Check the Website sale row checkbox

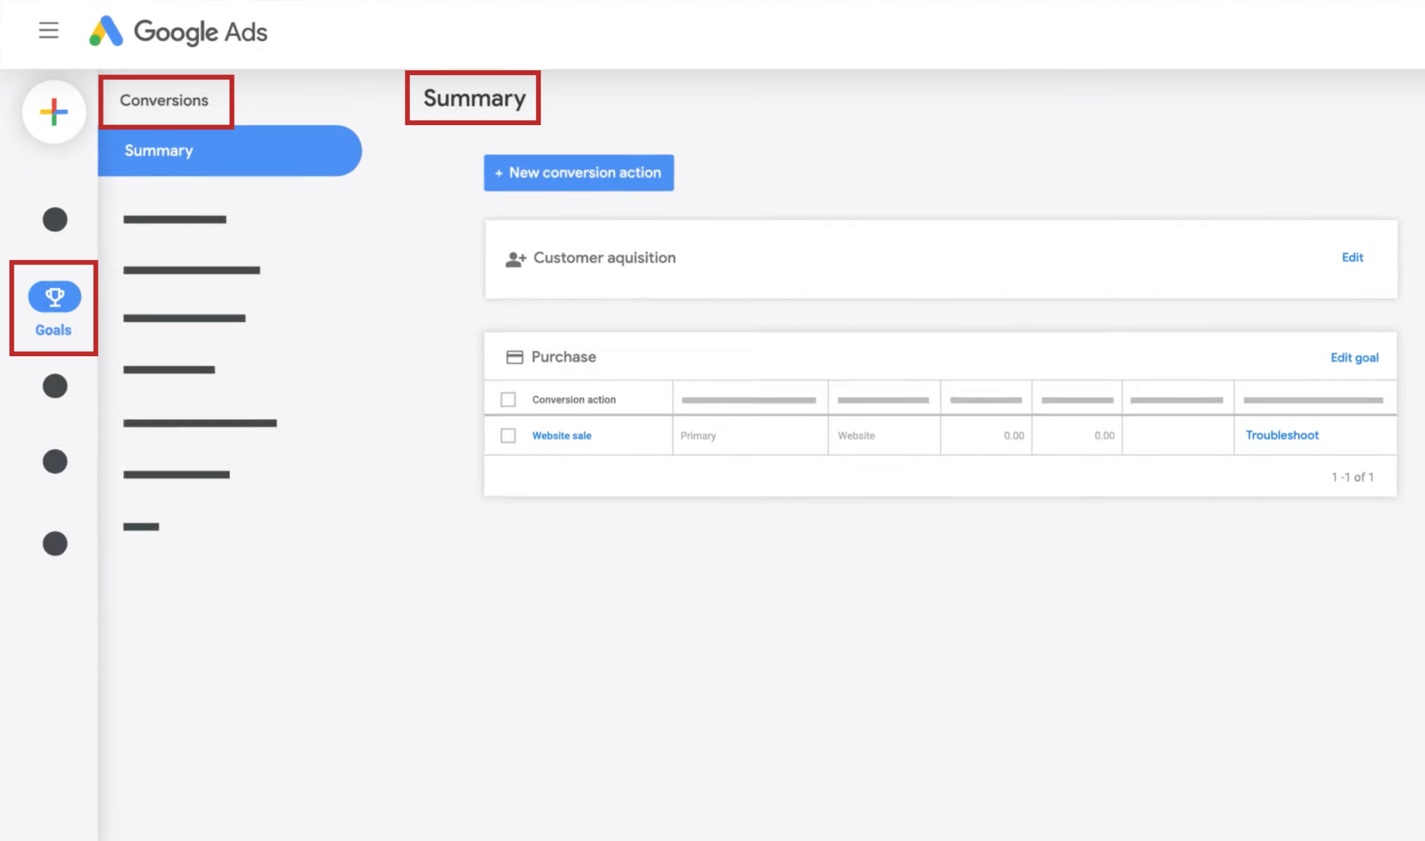(508, 435)
